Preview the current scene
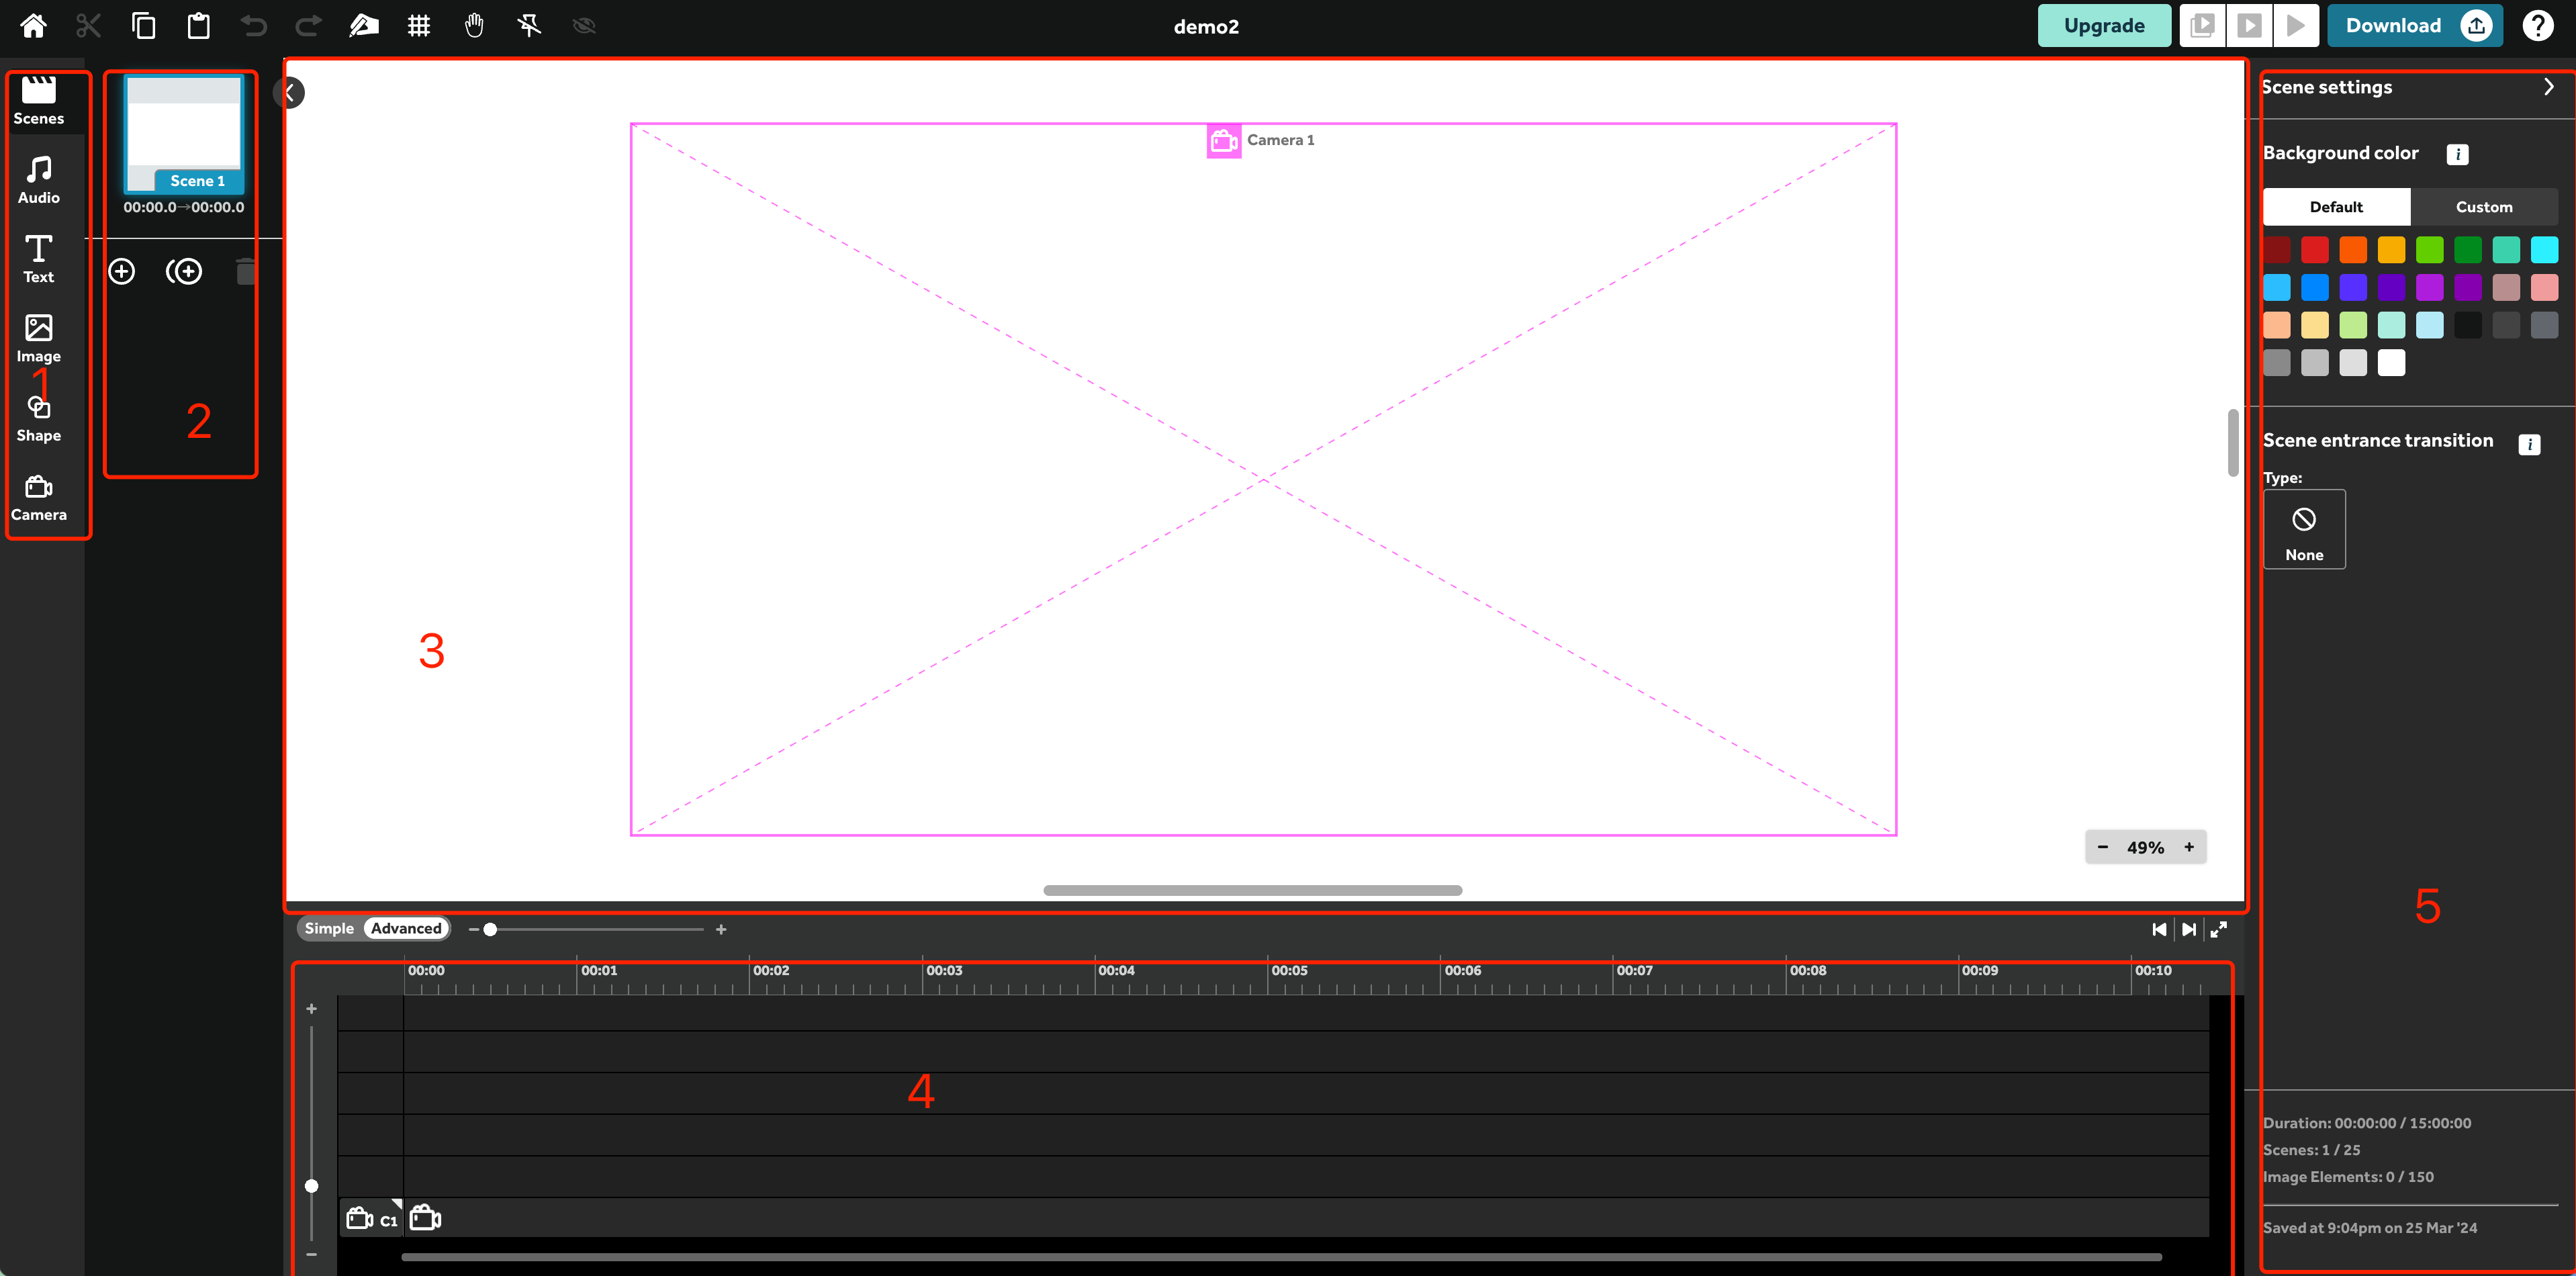Image resolution: width=2576 pixels, height=1276 pixels. [x=2249, y=26]
